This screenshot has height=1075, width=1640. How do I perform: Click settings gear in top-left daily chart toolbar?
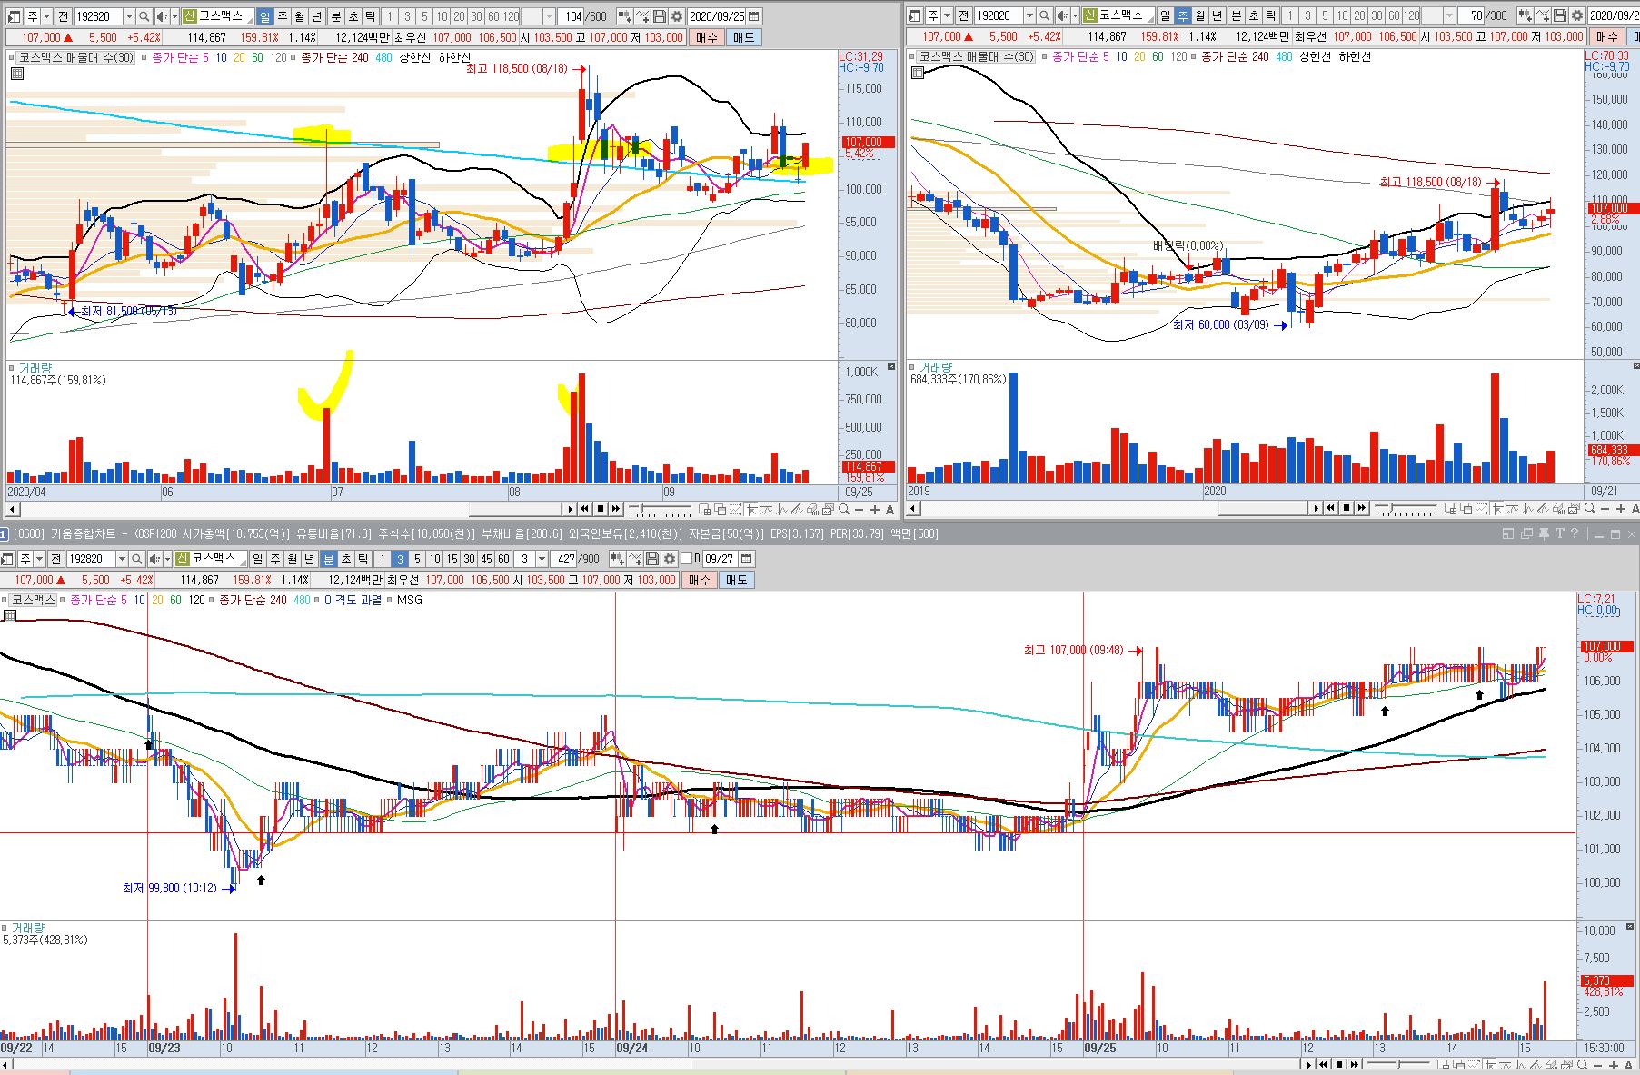[677, 16]
